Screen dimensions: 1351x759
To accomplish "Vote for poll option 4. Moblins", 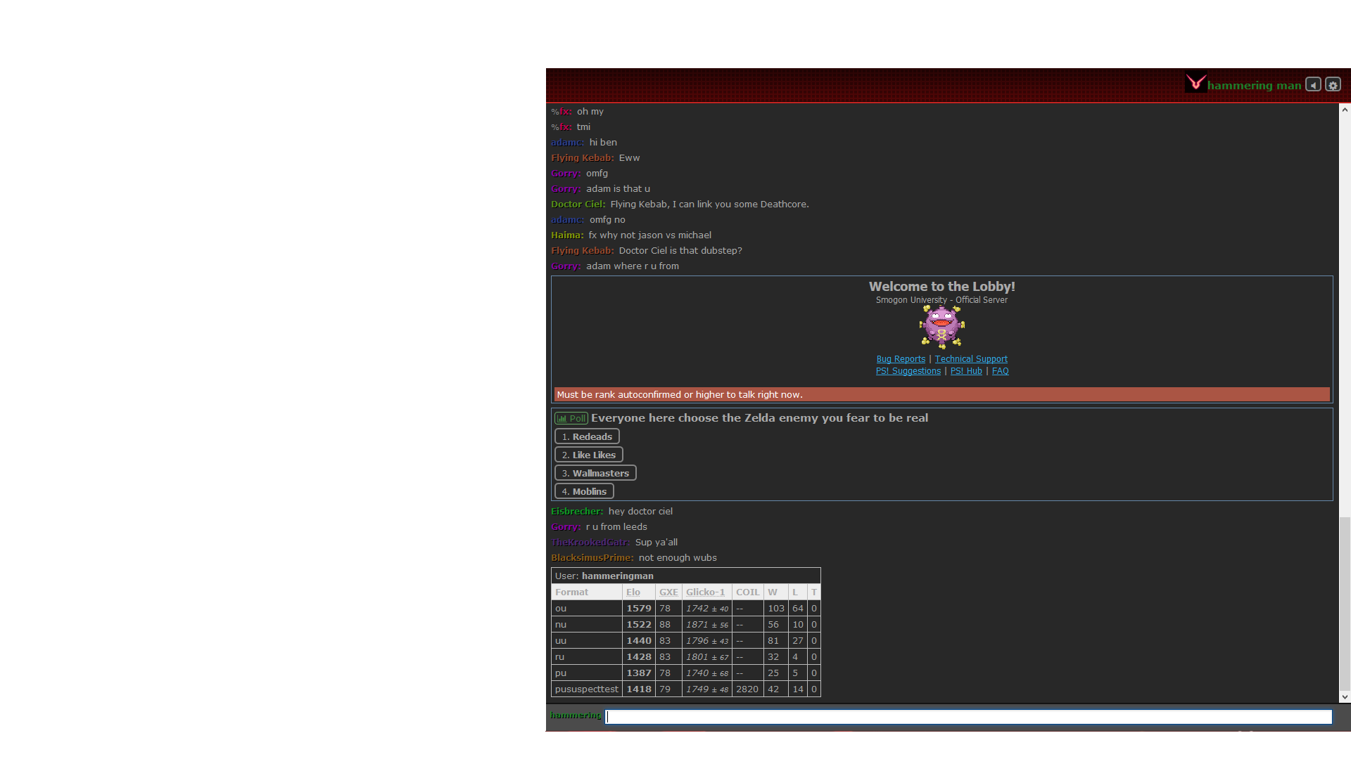I will click(x=584, y=491).
